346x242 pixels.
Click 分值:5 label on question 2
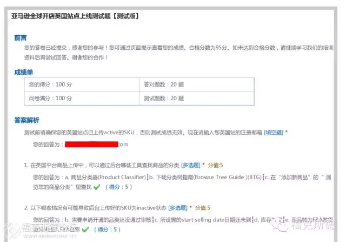(203, 208)
